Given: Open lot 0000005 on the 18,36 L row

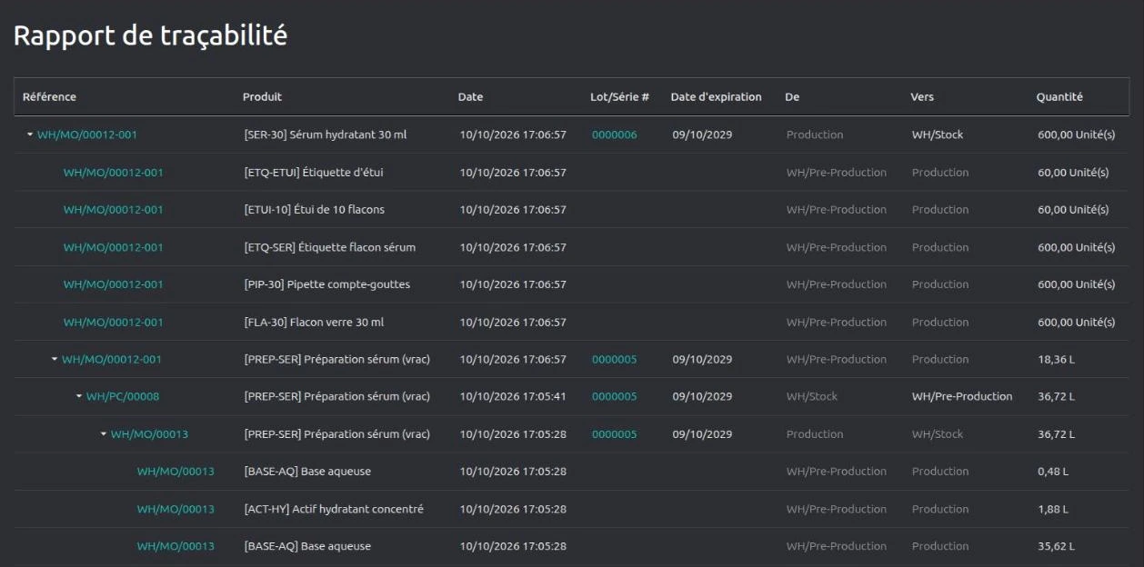Looking at the screenshot, I should tap(615, 359).
